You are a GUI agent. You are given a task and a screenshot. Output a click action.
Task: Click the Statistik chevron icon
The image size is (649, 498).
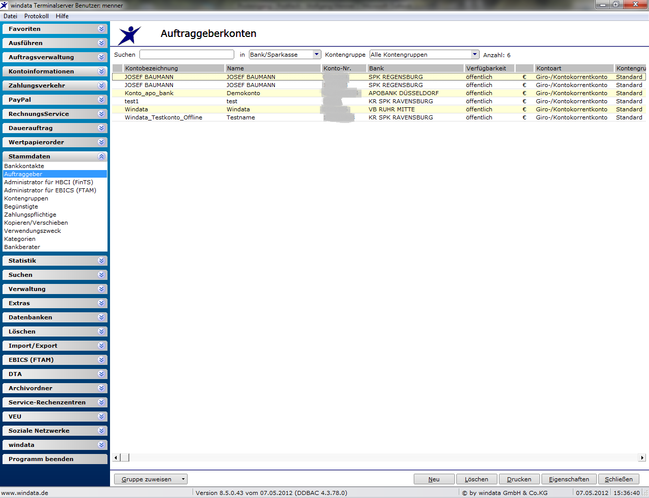pyautogui.click(x=101, y=261)
